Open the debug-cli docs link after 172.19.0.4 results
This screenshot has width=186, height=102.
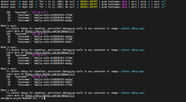pos(50,96)
